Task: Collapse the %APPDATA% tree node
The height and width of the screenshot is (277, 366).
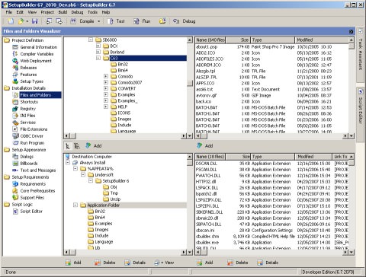Action: 75,169
